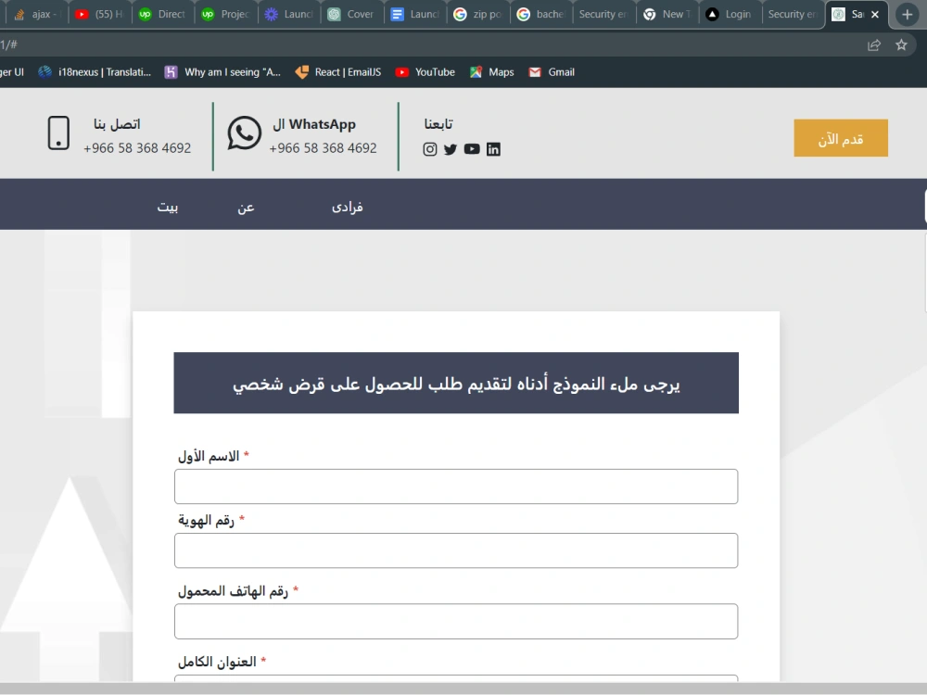The width and height of the screenshot is (927, 695).
Task: Switch to the New T browser tab
Action: [667, 14]
